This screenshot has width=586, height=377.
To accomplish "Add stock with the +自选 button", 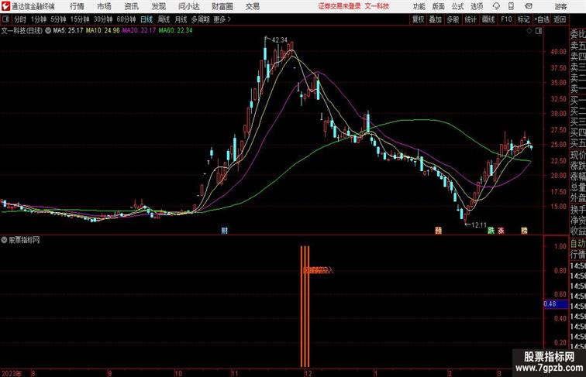I will (542, 19).
